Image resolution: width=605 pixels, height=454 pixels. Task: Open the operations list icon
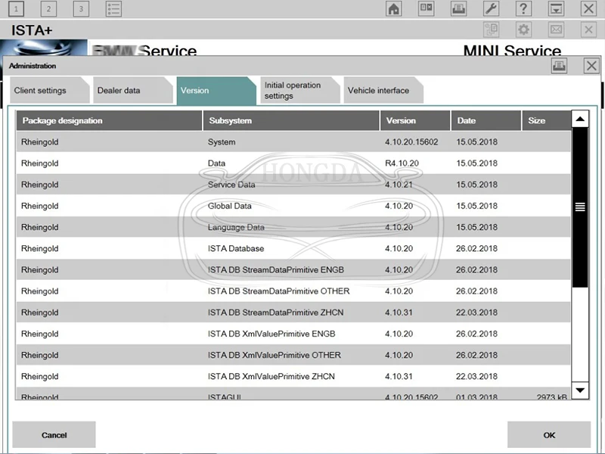pos(114,8)
